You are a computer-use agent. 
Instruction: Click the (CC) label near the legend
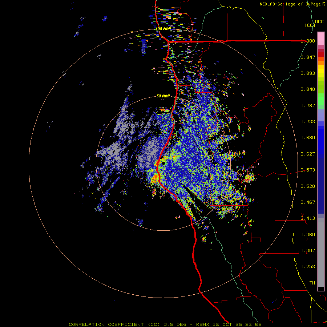(310, 25)
